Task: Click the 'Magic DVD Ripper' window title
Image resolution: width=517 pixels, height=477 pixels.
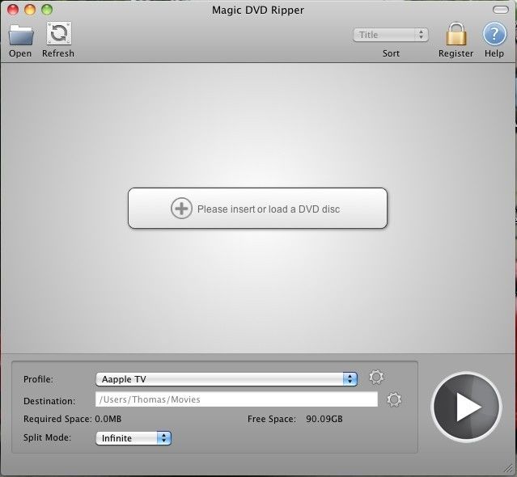Action: pos(258,11)
